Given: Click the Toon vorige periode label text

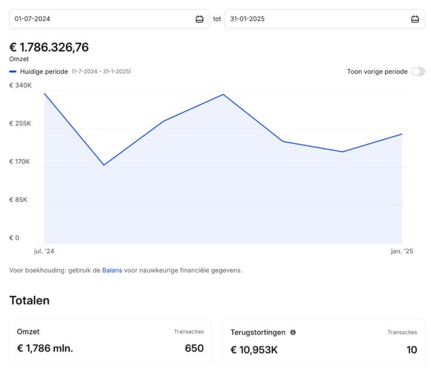Looking at the screenshot, I should (377, 71).
